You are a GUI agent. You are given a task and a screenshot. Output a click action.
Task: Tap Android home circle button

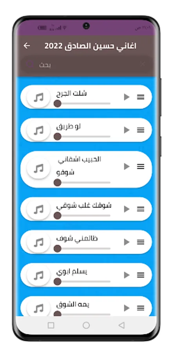pos(86,325)
